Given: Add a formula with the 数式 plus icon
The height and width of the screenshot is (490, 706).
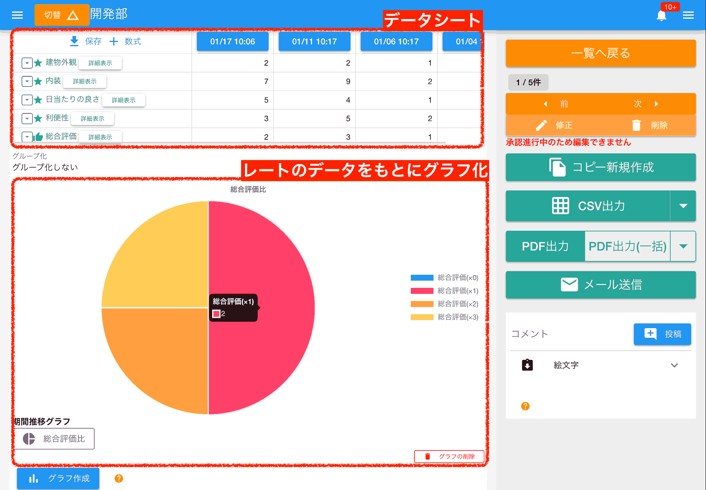Looking at the screenshot, I should click(x=114, y=41).
